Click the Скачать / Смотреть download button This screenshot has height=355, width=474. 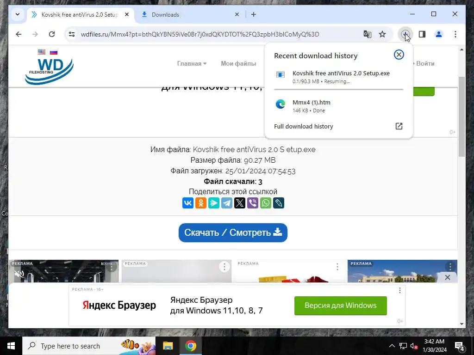tap(233, 233)
